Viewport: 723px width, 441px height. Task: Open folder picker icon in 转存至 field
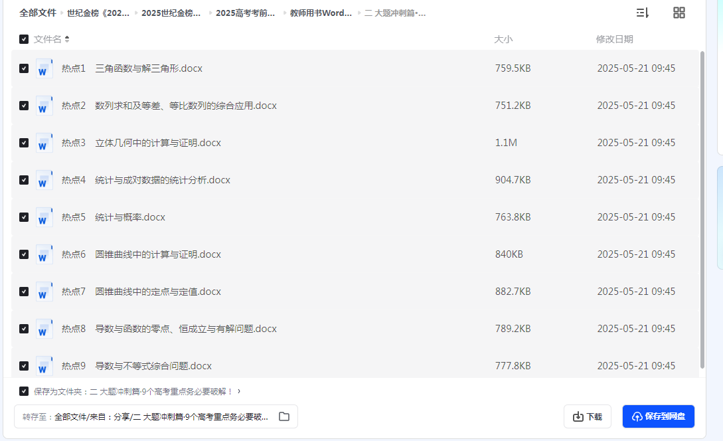click(284, 416)
